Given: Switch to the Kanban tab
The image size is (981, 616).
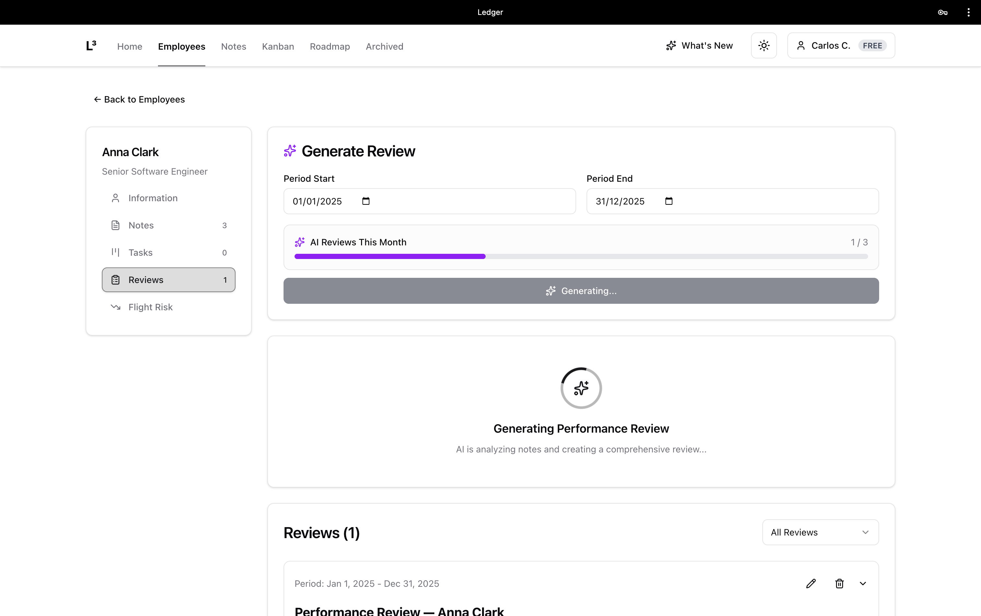Looking at the screenshot, I should click(278, 46).
